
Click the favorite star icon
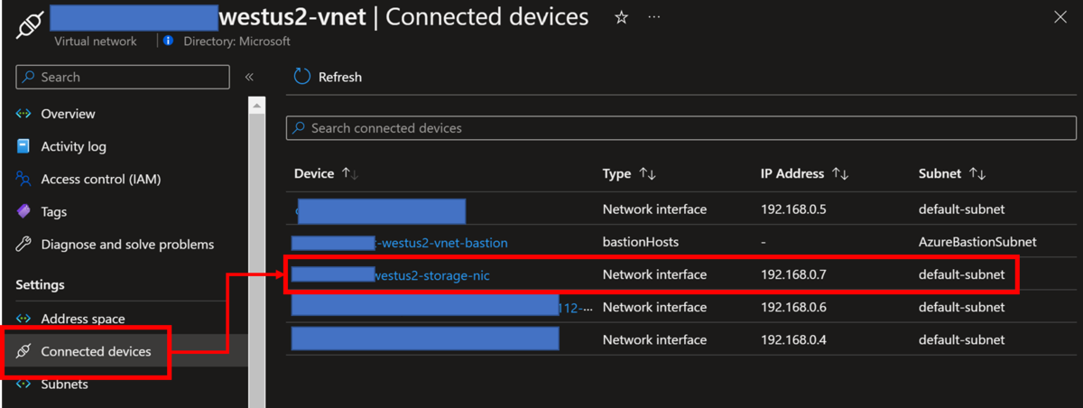(x=621, y=17)
